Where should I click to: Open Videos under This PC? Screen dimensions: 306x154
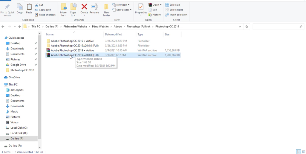click(14, 122)
